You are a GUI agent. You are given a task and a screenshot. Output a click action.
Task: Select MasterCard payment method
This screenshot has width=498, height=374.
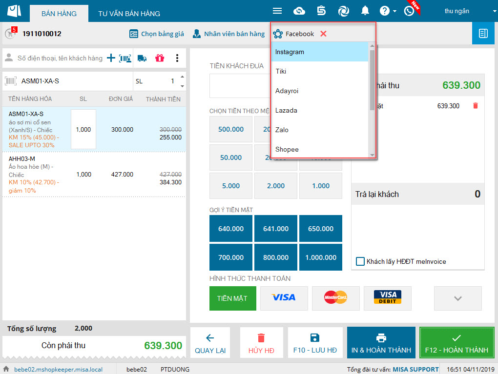[336, 298]
